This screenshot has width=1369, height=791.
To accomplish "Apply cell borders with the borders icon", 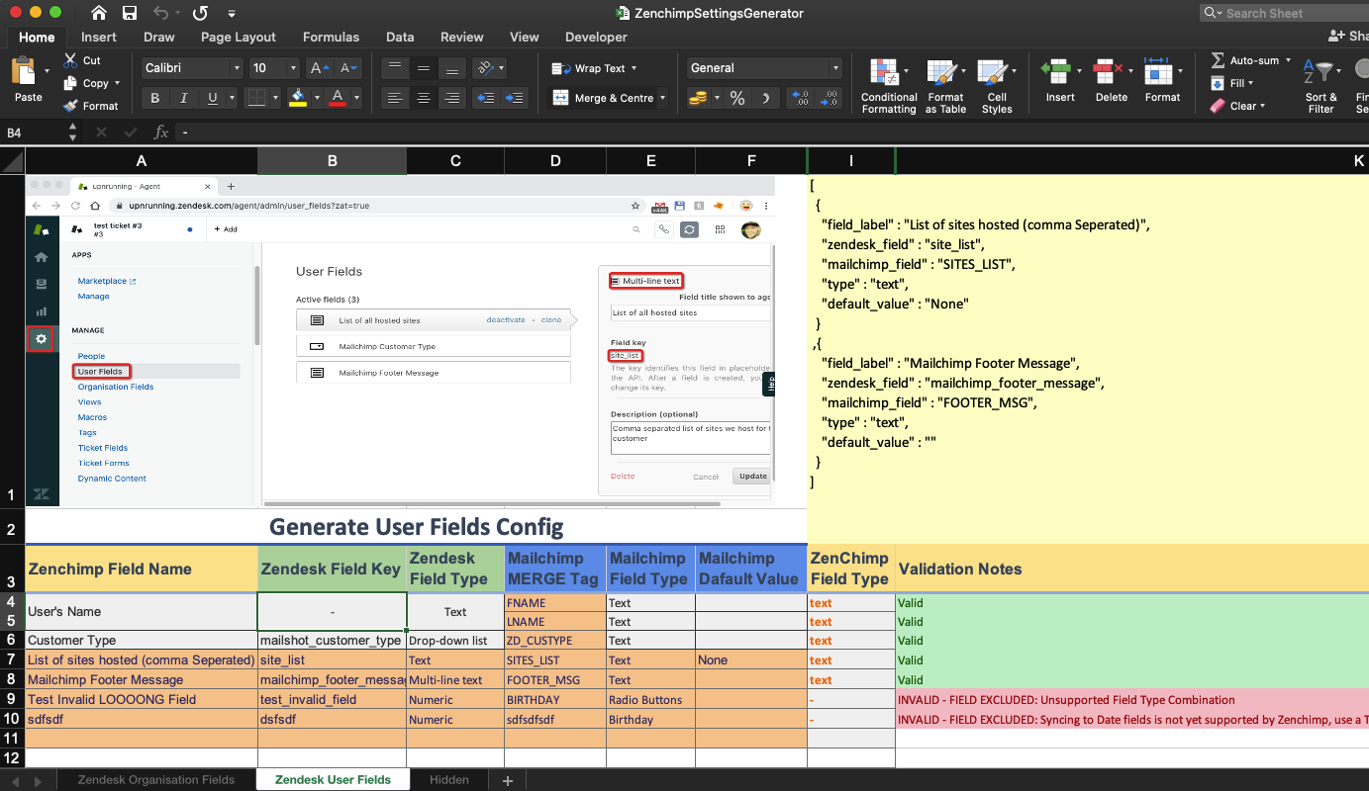I will pyautogui.click(x=256, y=98).
